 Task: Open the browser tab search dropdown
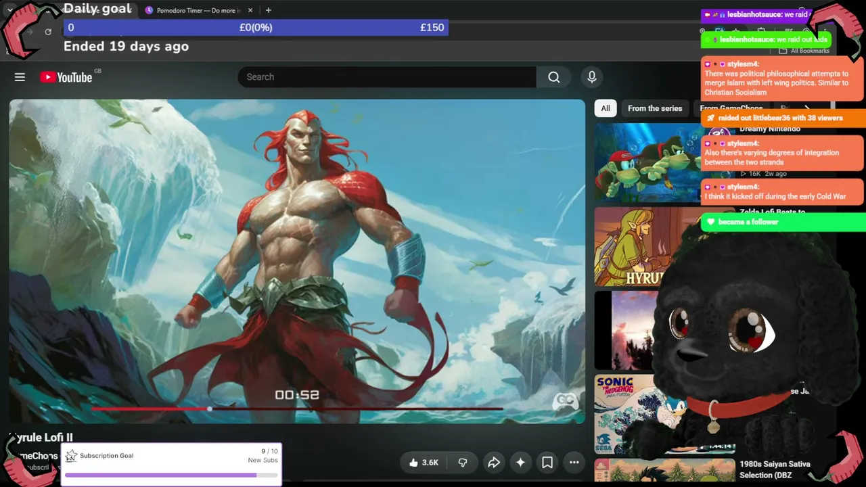point(9,10)
